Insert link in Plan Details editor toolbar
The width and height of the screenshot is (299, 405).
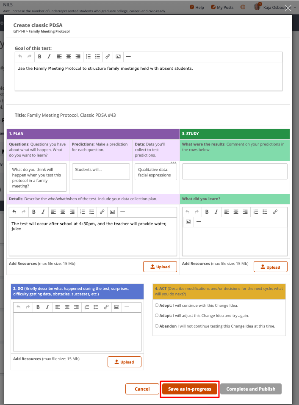(x=102, y=212)
